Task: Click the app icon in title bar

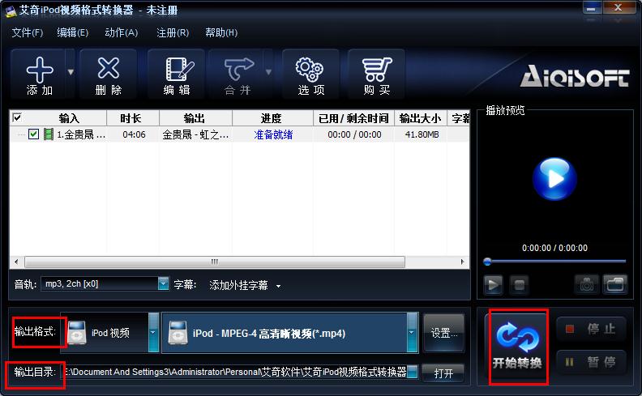Action: pyautogui.click(x=11, y=11)
